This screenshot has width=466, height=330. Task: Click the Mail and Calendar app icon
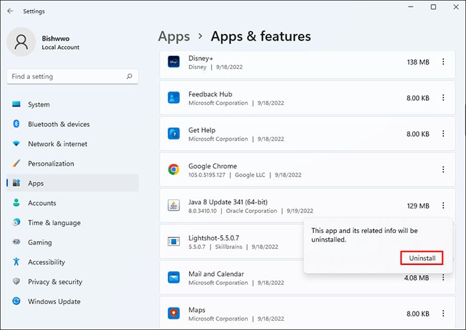(174, 278)
